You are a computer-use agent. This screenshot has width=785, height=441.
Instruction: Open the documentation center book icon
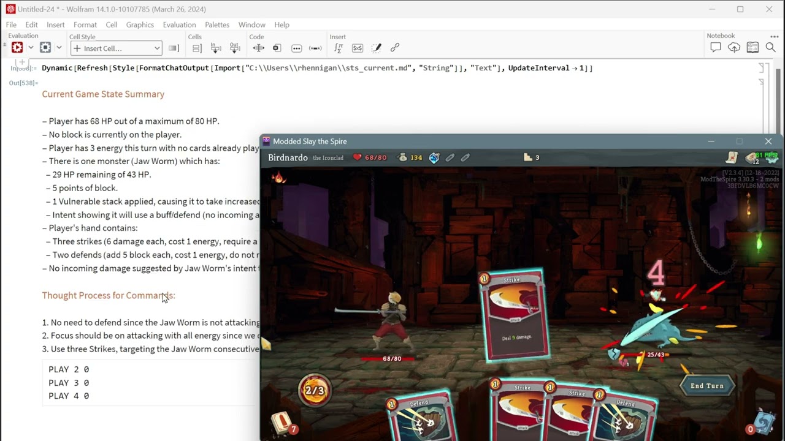(752, 48)
